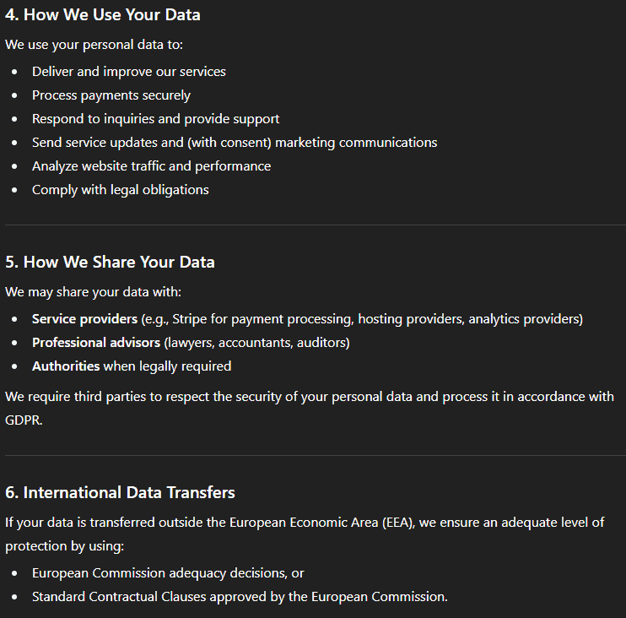
Task: Click 'Process payments securely' bullet text
Action: (111, 95)
